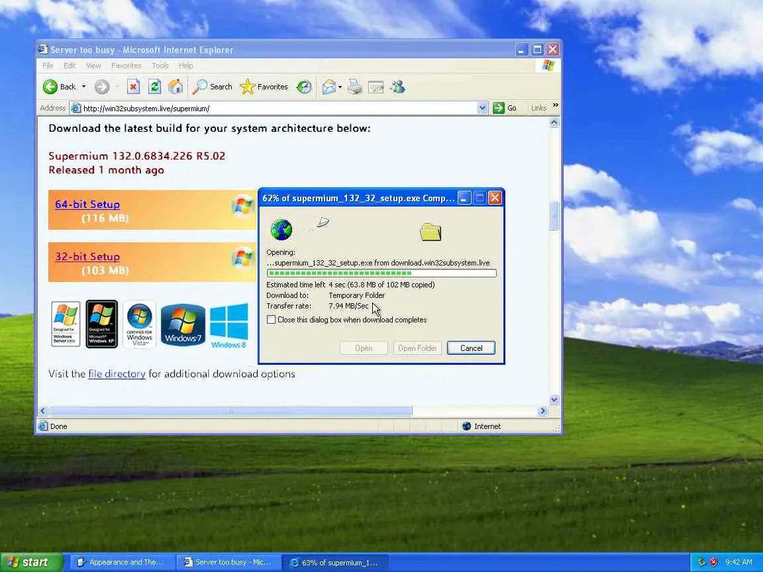The width and height of the screenshot is (763, 572).
Task: Click the horizontal scrollbar right arrow
Action: [x=542, y=411]
